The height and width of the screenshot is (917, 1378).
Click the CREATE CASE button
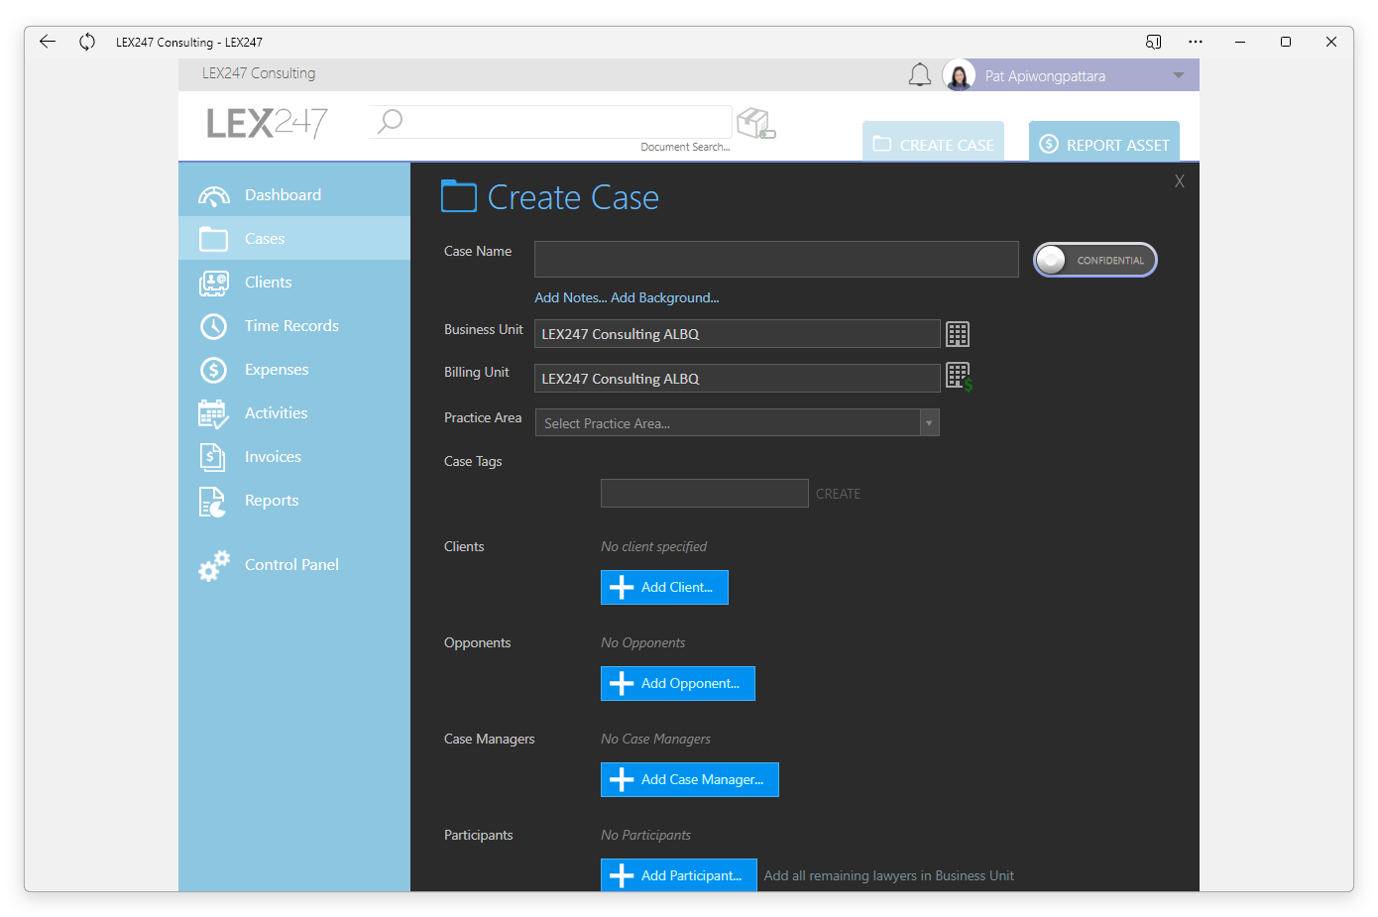[x=933, y=142]
